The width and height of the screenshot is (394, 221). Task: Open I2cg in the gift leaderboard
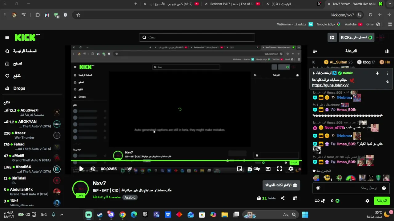coord(366,62)
